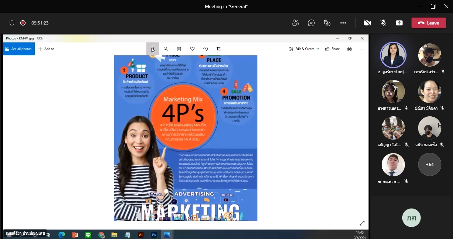Screen dimensions: 453x239
Task: Click muted mic icon beside กฤษณพงษ์
Action: [x=407, y=181]
